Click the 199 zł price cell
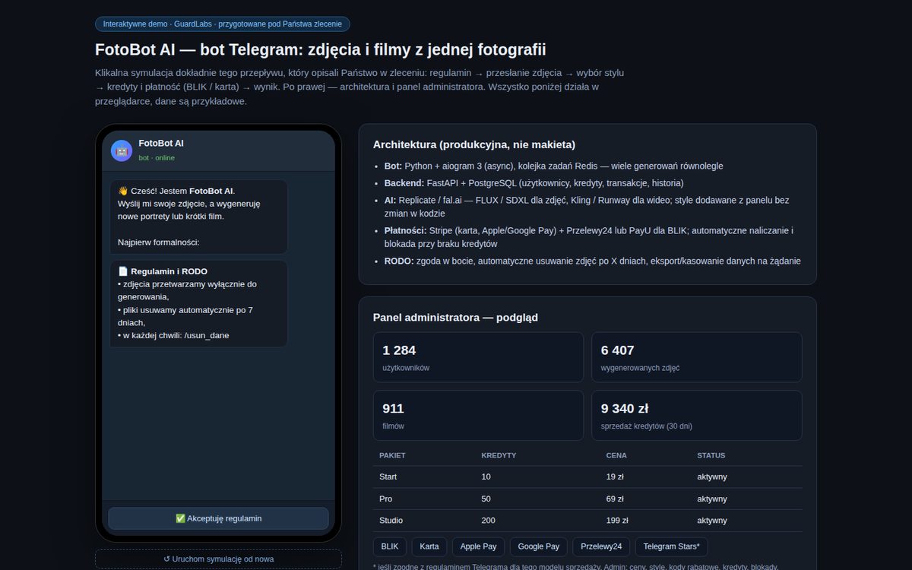 617,521
